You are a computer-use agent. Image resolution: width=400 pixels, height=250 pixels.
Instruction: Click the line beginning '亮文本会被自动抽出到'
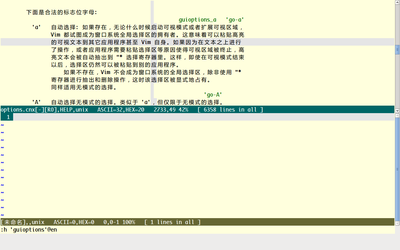point(147,57)
